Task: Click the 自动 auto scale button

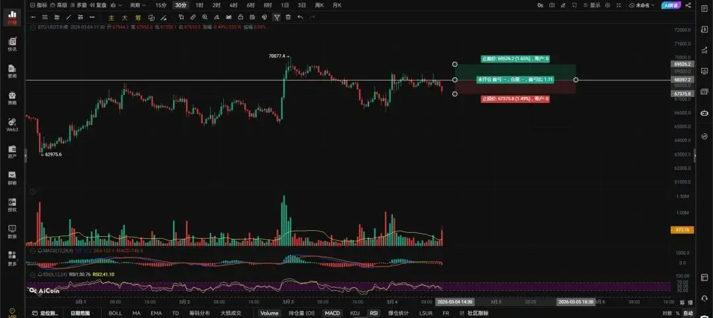Action: click(689, 313)
